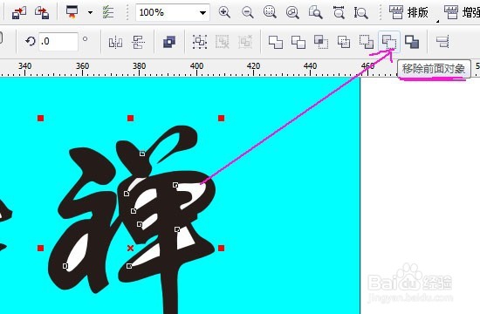Zoom to page

[315, 12]
